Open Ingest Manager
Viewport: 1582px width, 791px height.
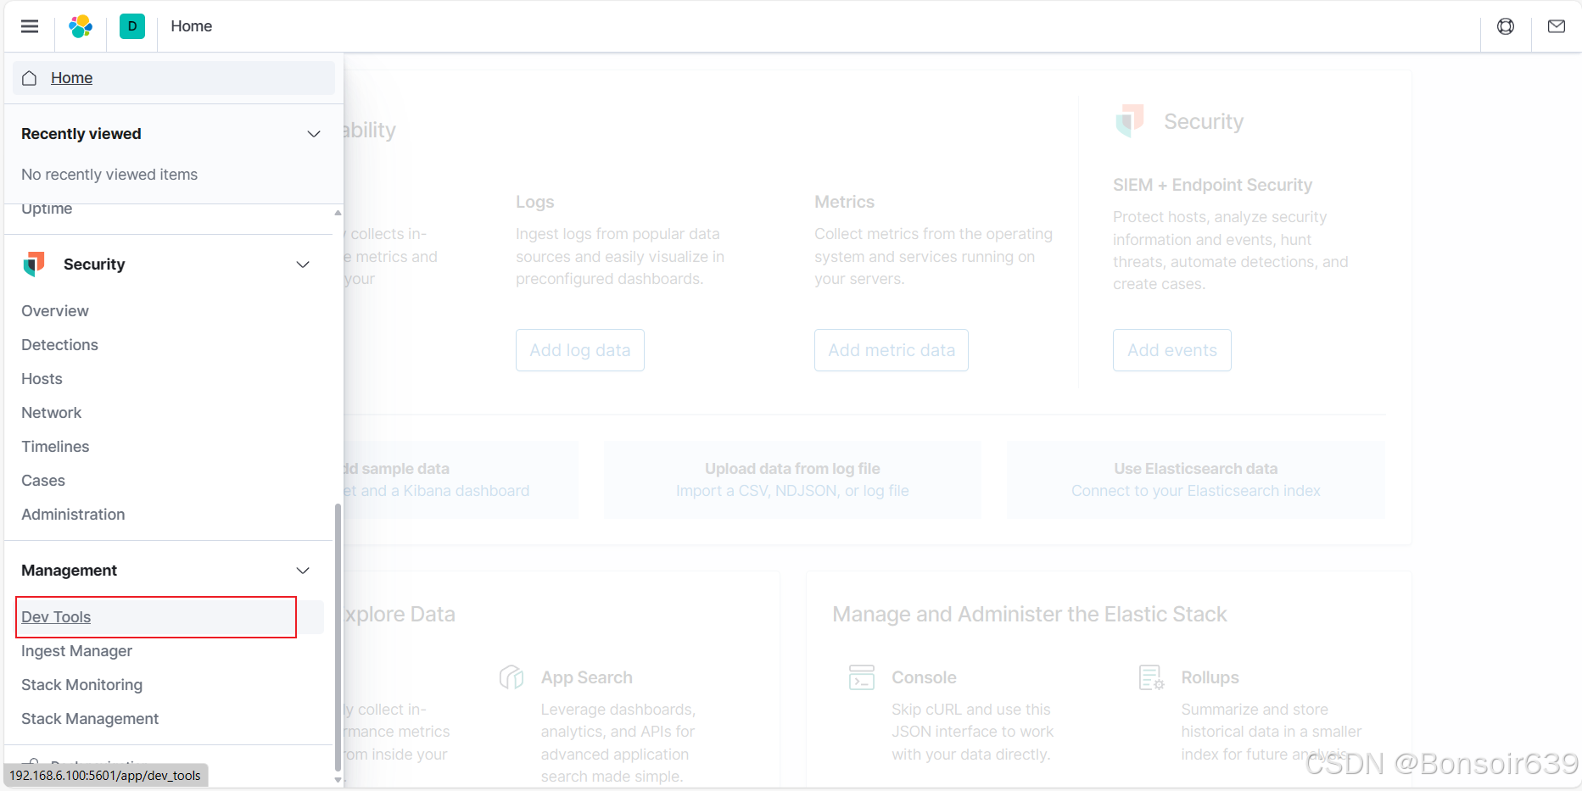(x=76, y=651)
